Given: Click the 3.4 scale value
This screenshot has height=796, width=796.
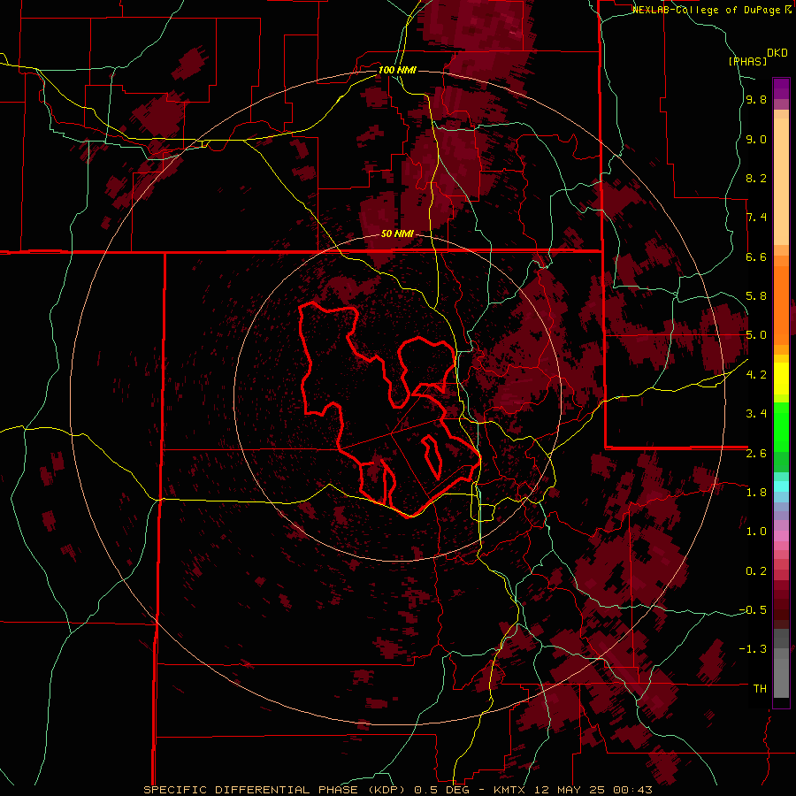Looking at the screenshot, I should pyautogui.click(x=756, y=414).
